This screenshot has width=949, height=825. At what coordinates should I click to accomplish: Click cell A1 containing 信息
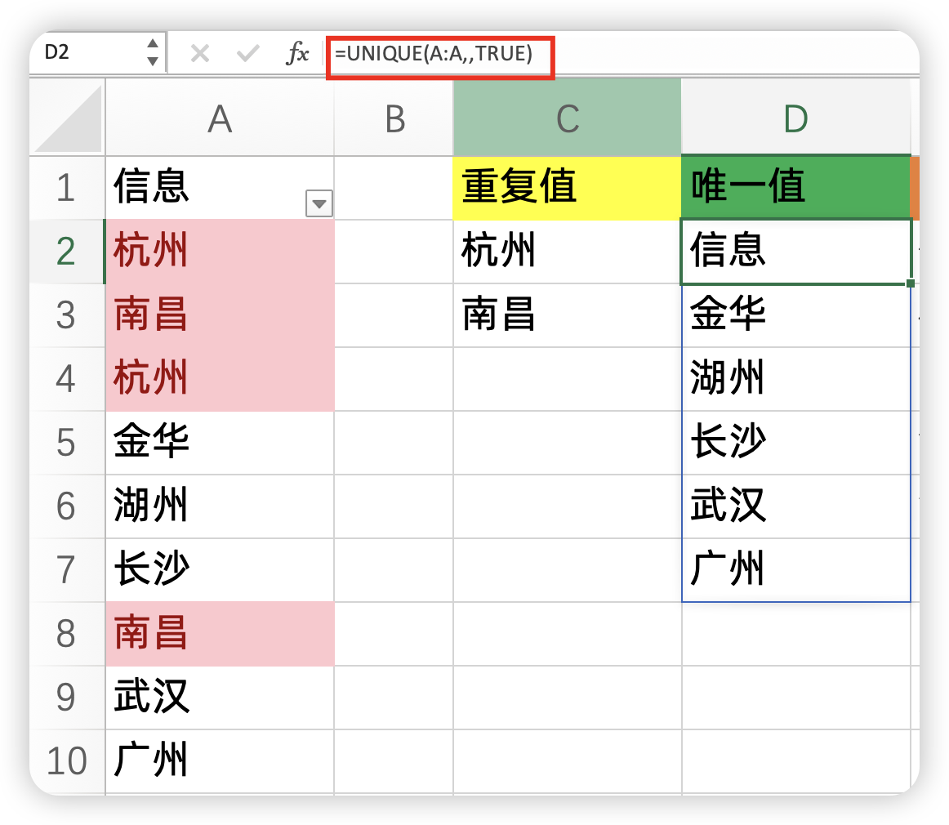(x=220, y=188)
